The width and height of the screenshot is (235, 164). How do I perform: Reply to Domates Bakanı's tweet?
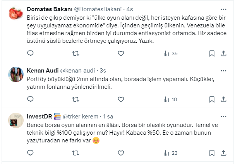[x=31, y=53]
